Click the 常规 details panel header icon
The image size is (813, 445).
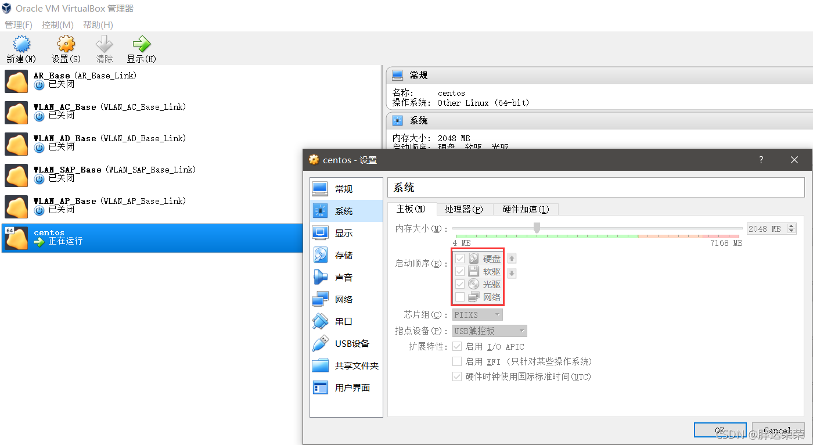[x=398, y=75]
